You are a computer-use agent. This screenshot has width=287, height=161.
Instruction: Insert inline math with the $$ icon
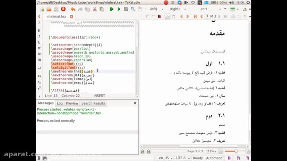pyautogui.click(x=39, y=76)
